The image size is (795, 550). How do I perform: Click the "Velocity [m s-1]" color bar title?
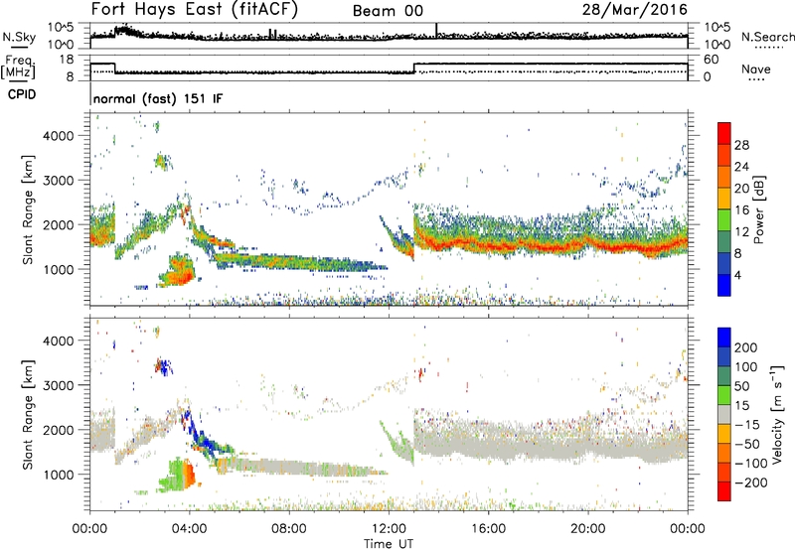[x=777, y=414]
